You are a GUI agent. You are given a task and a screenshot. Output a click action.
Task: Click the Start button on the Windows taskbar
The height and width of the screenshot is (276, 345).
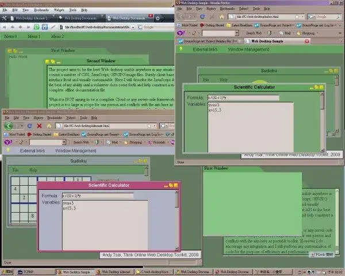(7, 272)
